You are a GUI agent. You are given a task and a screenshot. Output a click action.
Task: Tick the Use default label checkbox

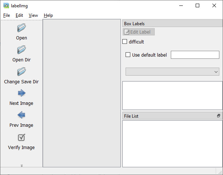[x=128, y=55]
